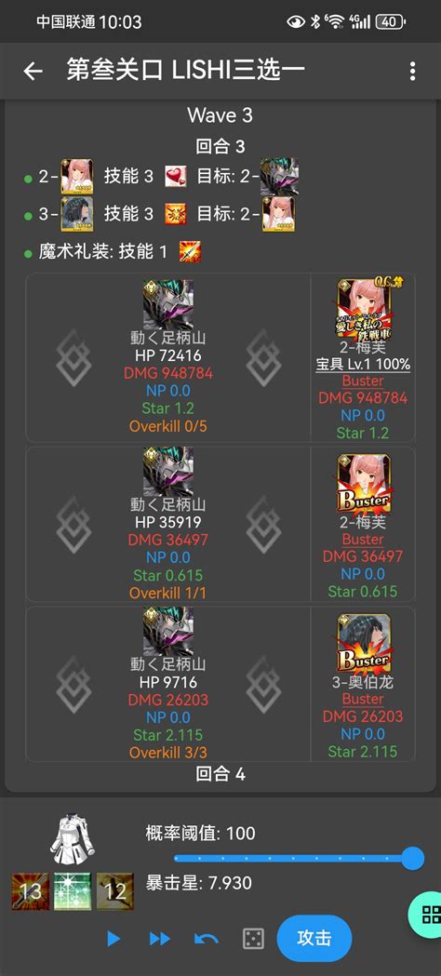Select the mystic code uniform icon
This screenshot has height=976, width=441.
point(73,837)
